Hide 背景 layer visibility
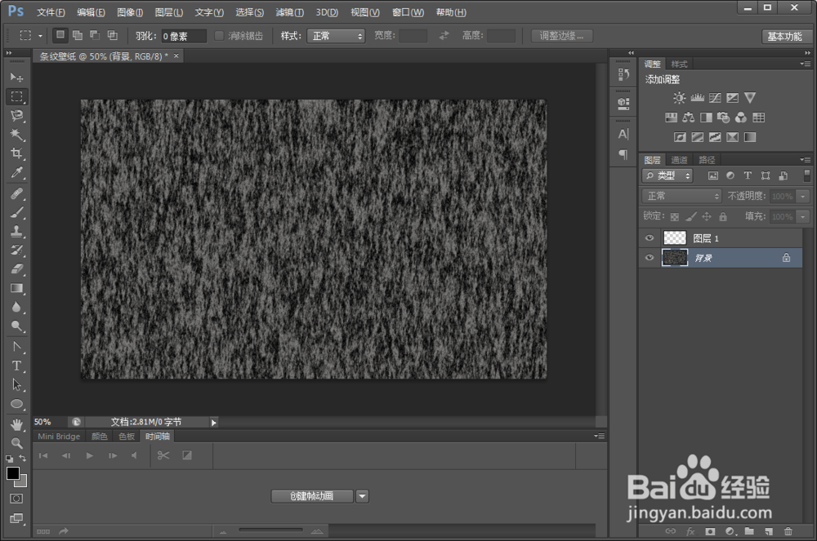 pos(650,258)
